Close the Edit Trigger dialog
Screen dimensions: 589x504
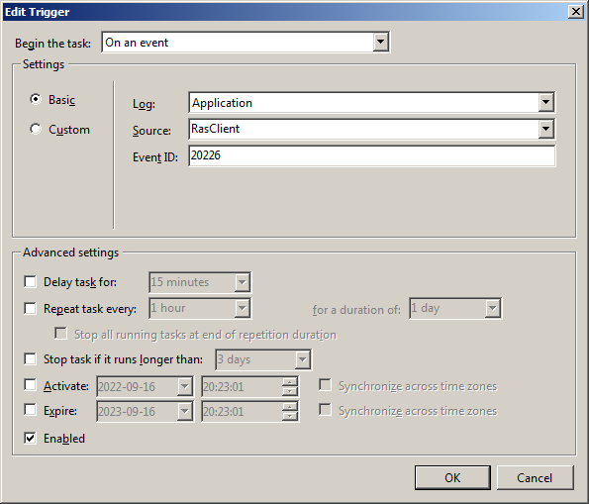[x=576, y=12]
